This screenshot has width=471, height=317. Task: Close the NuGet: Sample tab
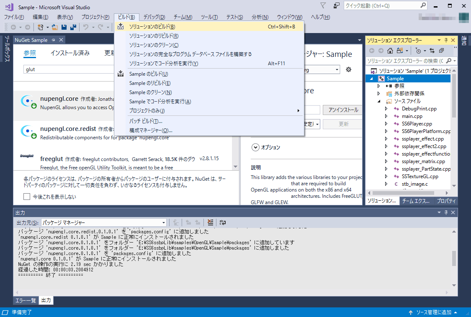(61, 40)
